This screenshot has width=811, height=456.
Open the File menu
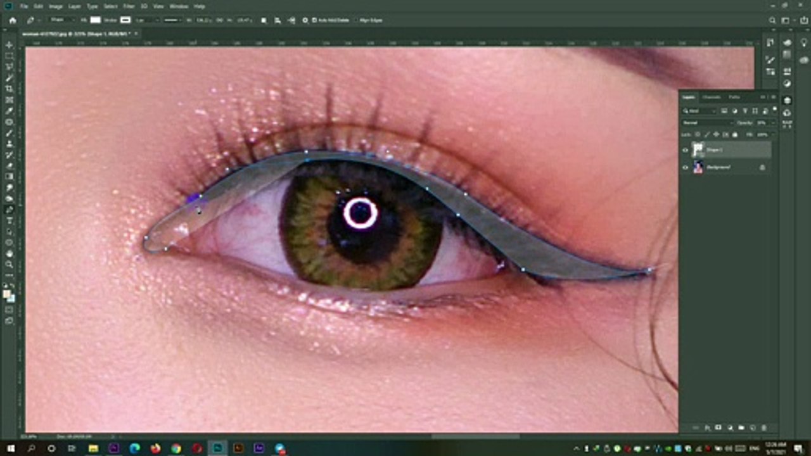tap(23, 6)
